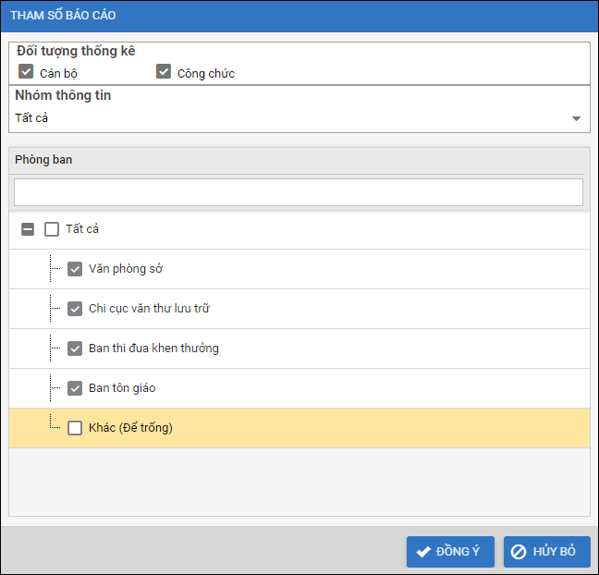Image resolution: width=599 pixels, height=575 pixels.
Task: Click the Phòng ban column header
Action: click(x=43, y=159)
